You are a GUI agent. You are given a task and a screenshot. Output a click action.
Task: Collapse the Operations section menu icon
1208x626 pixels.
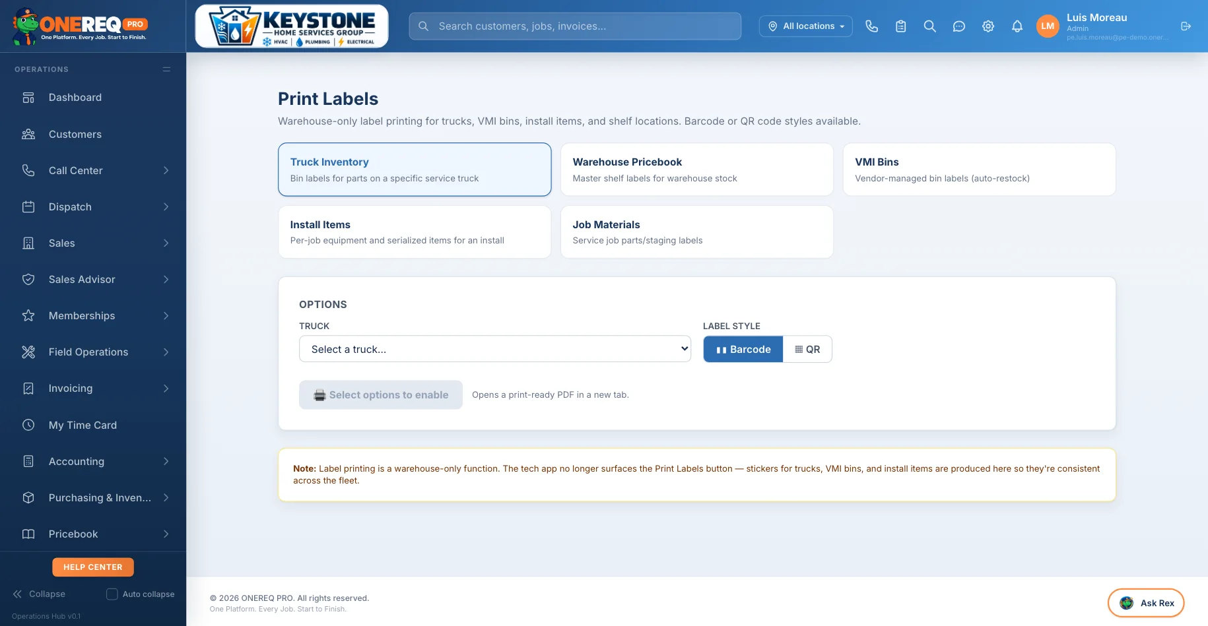[166, 69]
